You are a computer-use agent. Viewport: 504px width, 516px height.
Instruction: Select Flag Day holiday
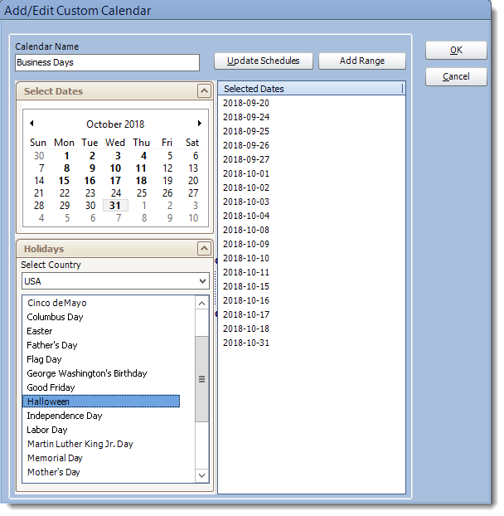[44, 359]
